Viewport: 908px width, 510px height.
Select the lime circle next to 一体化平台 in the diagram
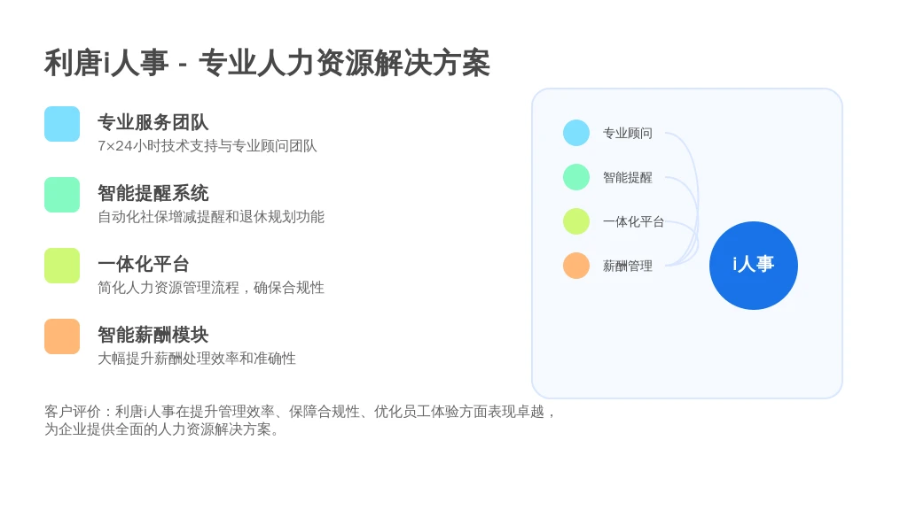[576, 221]
